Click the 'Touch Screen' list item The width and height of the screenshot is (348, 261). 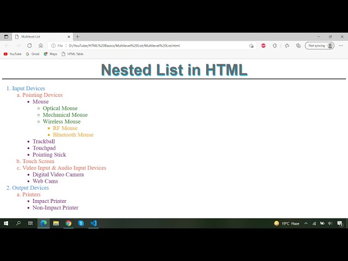pos(38,161)
